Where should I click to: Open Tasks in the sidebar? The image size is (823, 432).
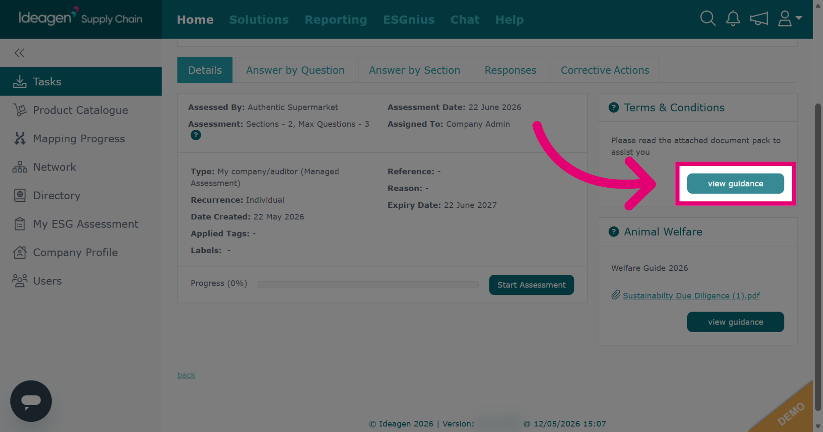tap(81, 81)
